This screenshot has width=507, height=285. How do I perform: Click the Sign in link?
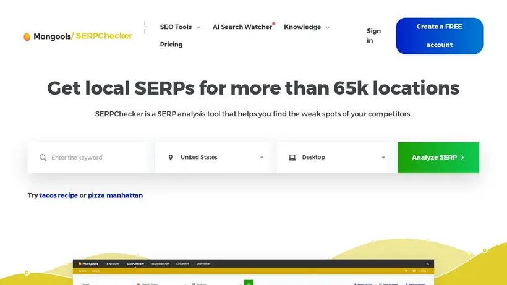pos(373,35)
